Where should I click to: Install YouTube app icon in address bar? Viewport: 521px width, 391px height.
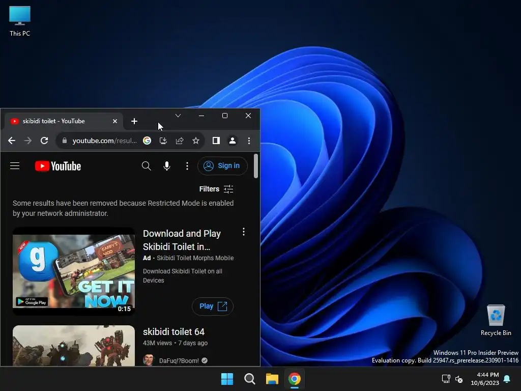pos(163,141)
